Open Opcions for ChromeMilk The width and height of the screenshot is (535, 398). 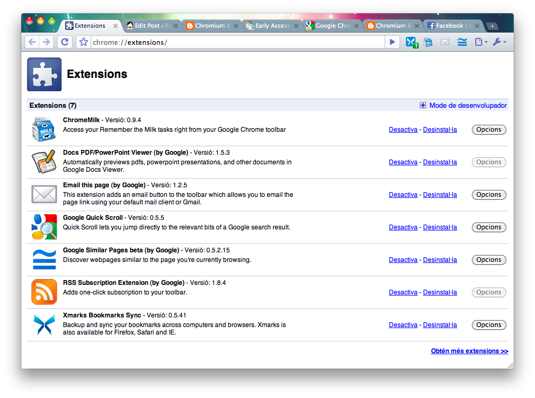click(489, 129)
